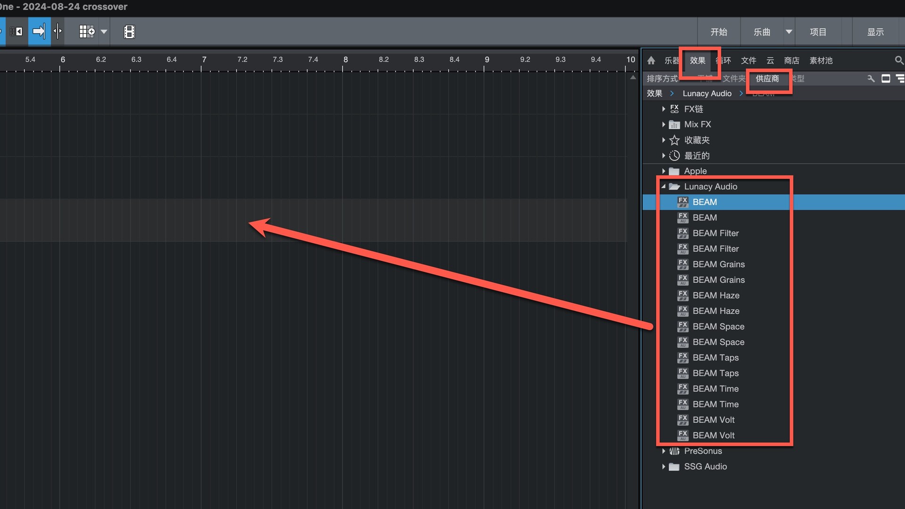Switch to the 乐器 browser tab
905x509 pixels.
(671, 60)
